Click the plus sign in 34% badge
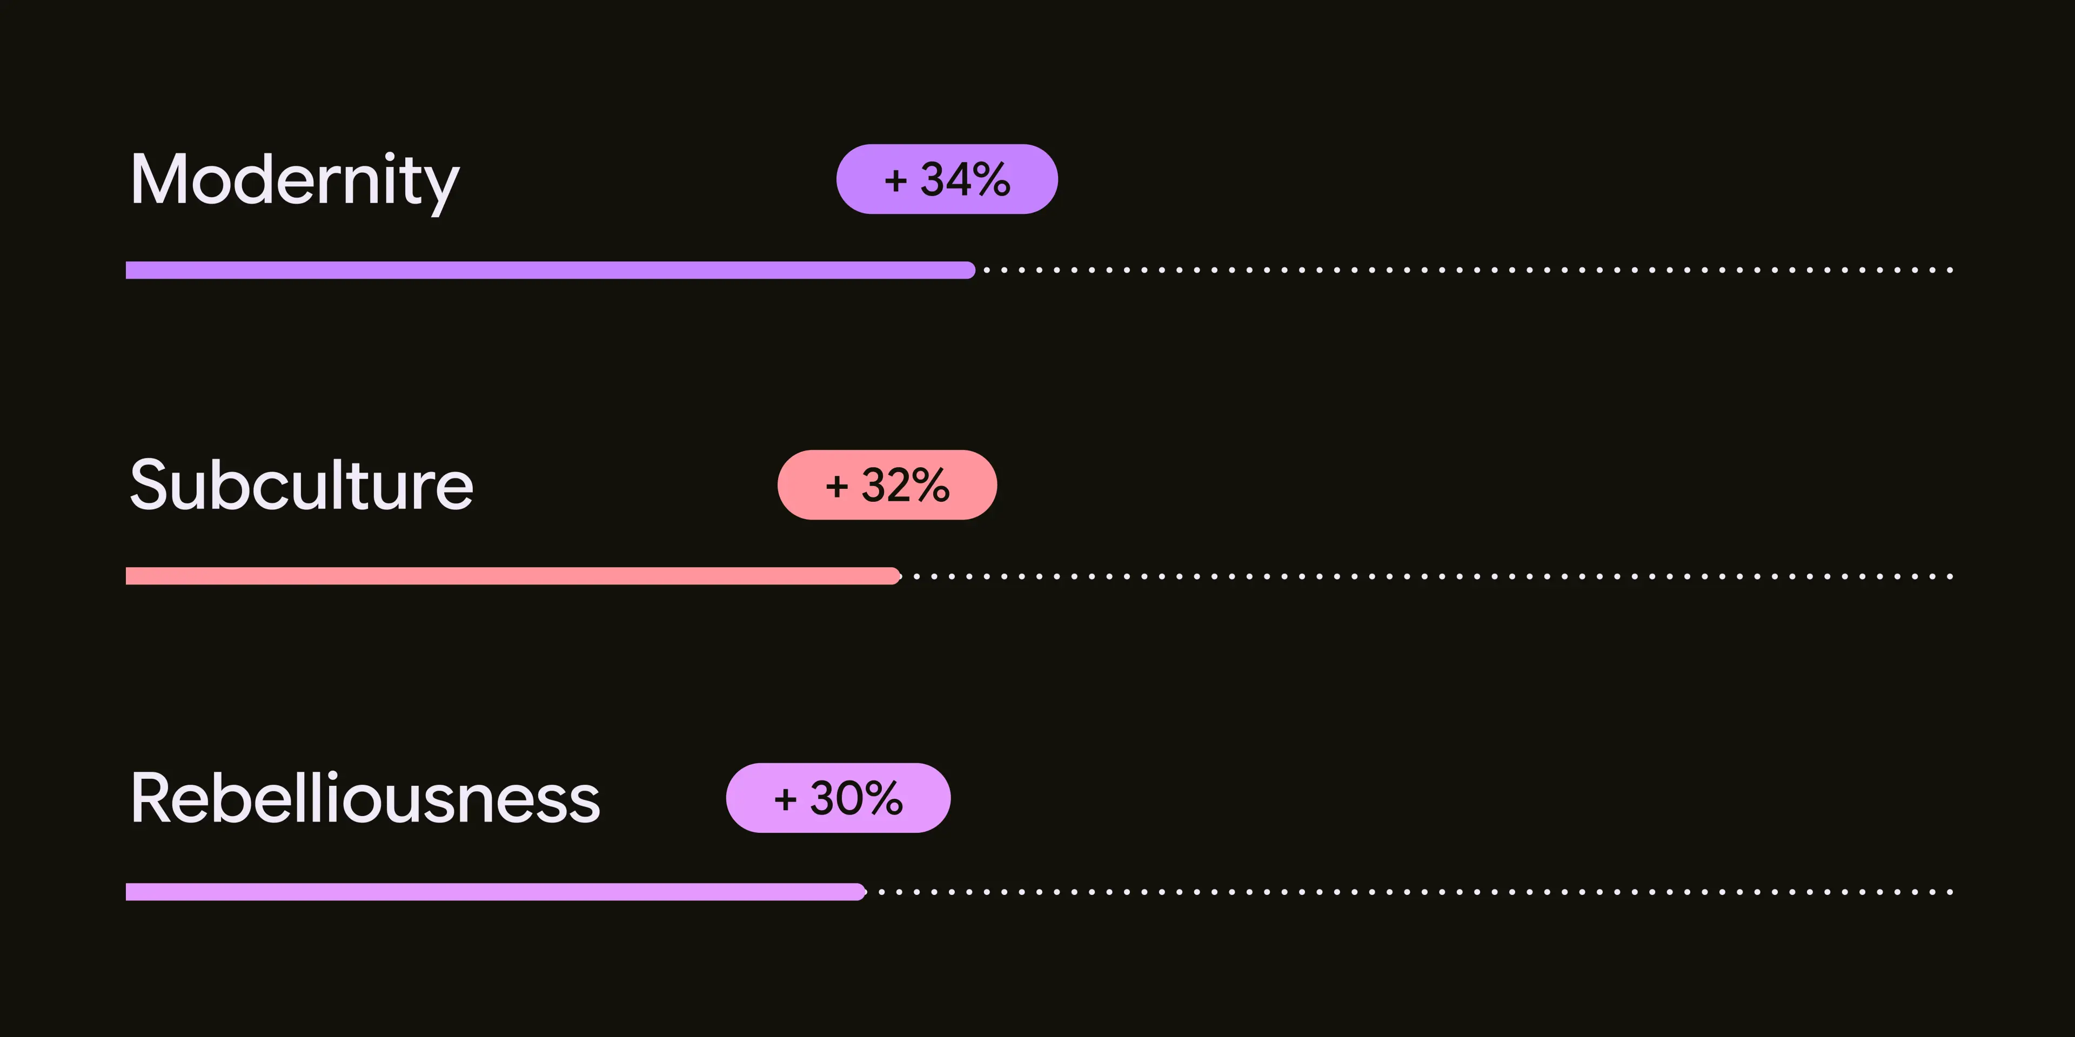Screen dimensions: 2075x1037 pos(896,180)
